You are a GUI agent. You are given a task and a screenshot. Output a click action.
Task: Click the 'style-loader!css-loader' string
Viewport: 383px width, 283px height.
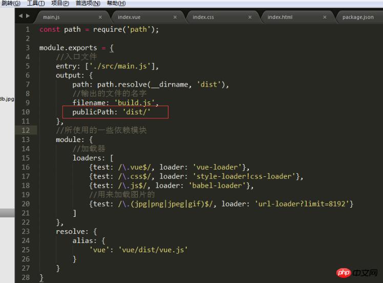pos(244,176)
